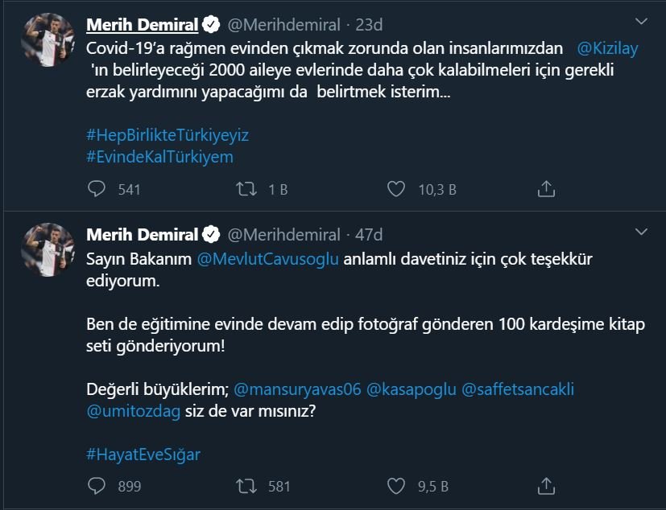The height and width of the screenshot is (510, 666).
Task: Open more options for the 23d tweet
Action: [x=641, y=22]
